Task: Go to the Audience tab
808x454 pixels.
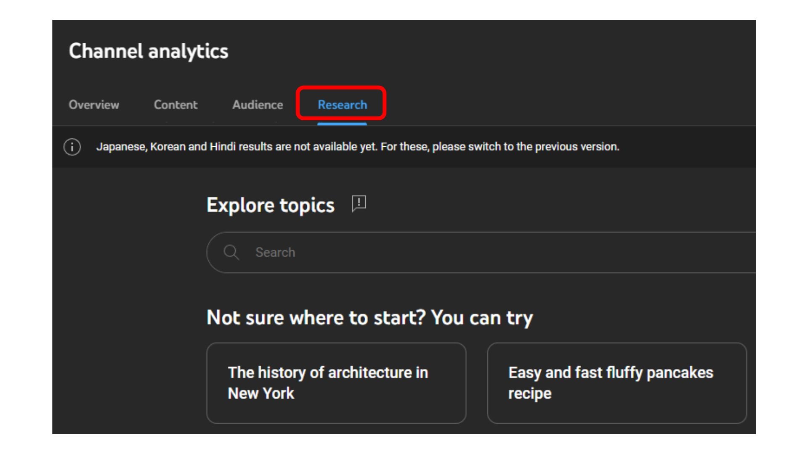Action: 257,105
